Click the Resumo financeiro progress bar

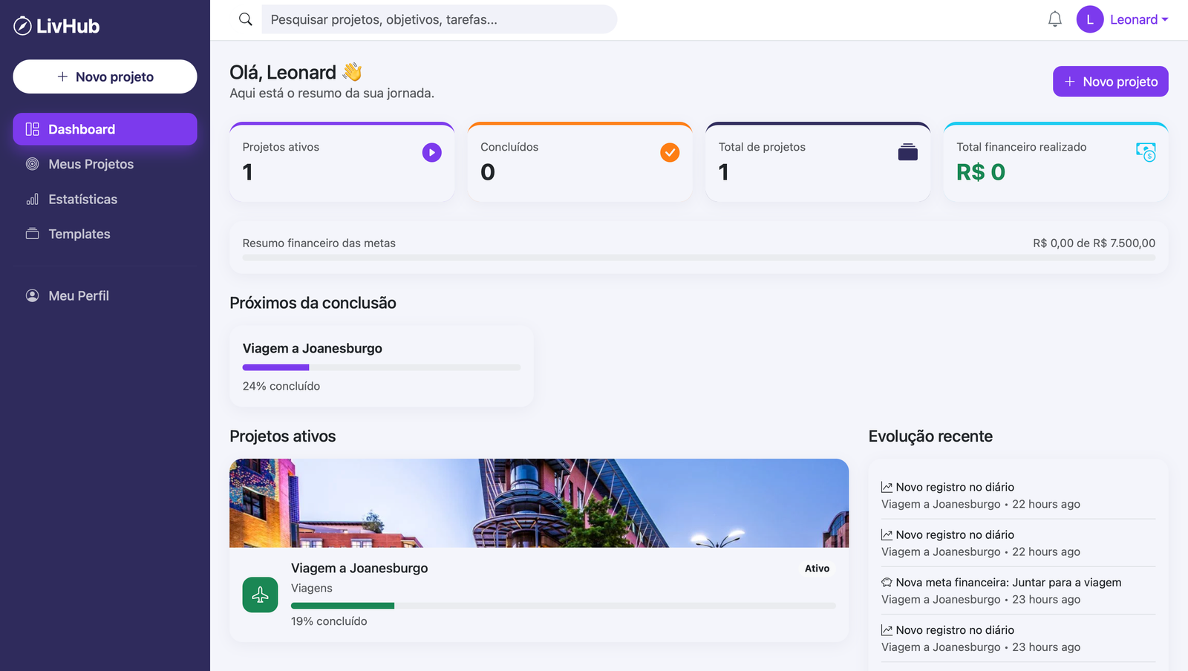tap(699, 258)
